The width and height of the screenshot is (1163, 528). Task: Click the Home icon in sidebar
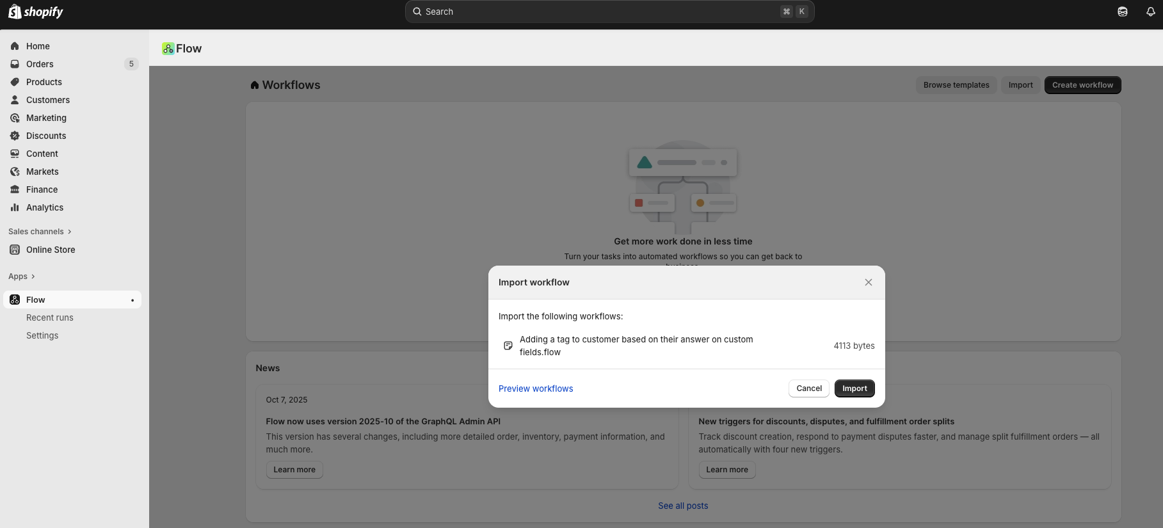15,46
